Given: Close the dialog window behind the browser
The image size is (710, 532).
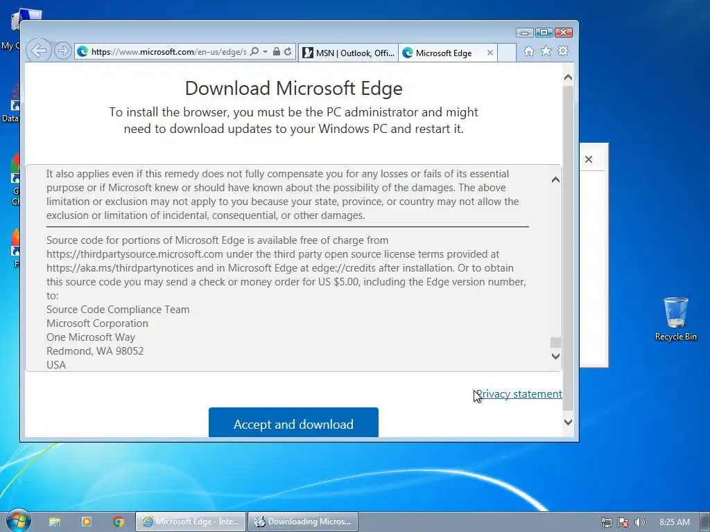Looking at the screenshot, I should coord(589,159).
